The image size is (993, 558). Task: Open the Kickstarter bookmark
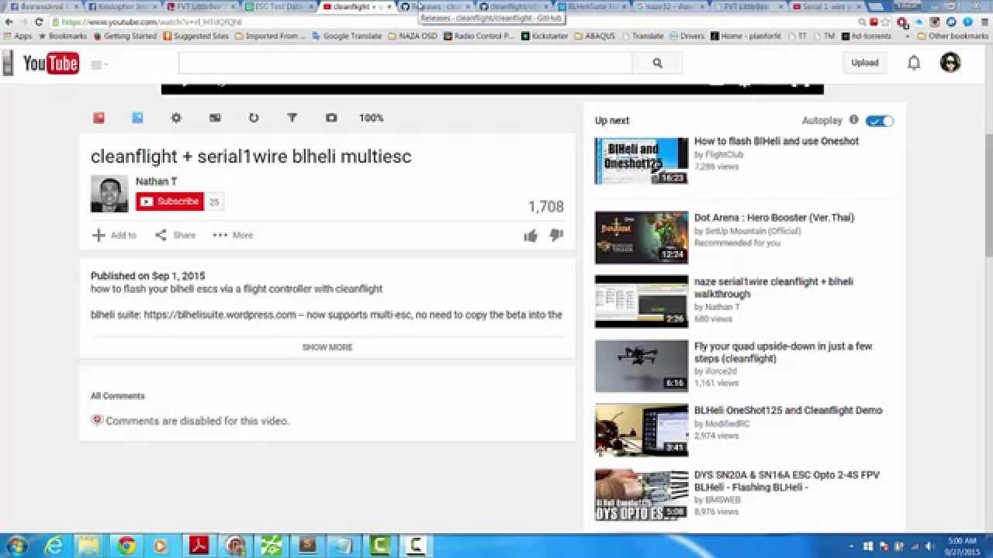tap(545, 36)
